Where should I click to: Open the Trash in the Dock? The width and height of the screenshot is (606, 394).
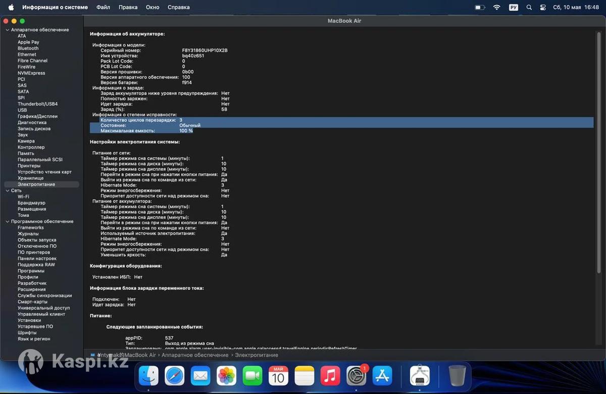point(457,376)
